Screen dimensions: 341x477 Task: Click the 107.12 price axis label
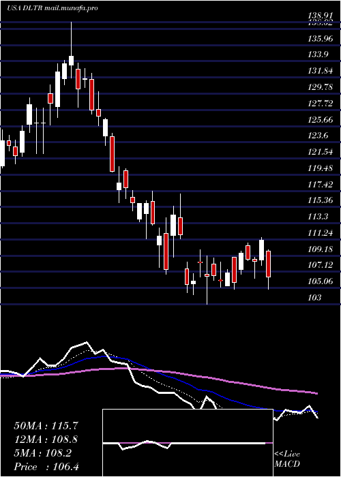[x=322, y=265]
